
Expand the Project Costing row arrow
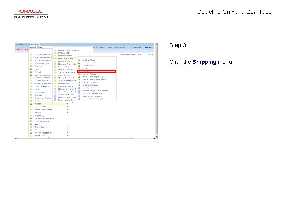pyautogui.click(x=67, y=136)
